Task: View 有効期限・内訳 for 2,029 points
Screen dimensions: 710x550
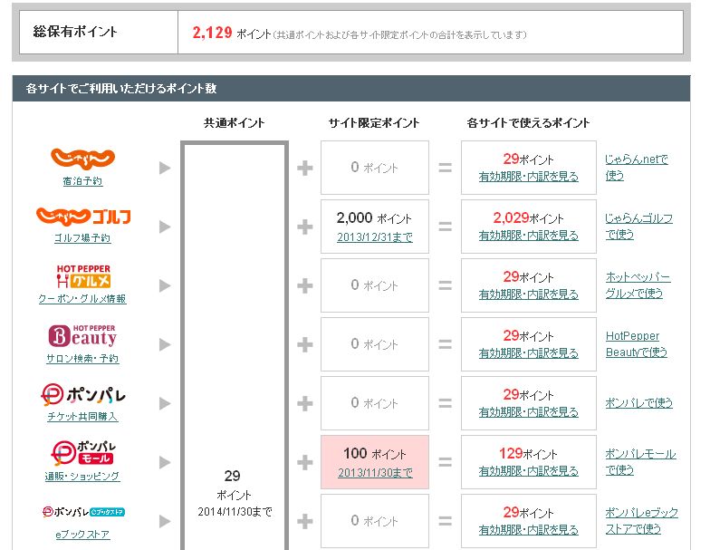Action: (528, 236)
